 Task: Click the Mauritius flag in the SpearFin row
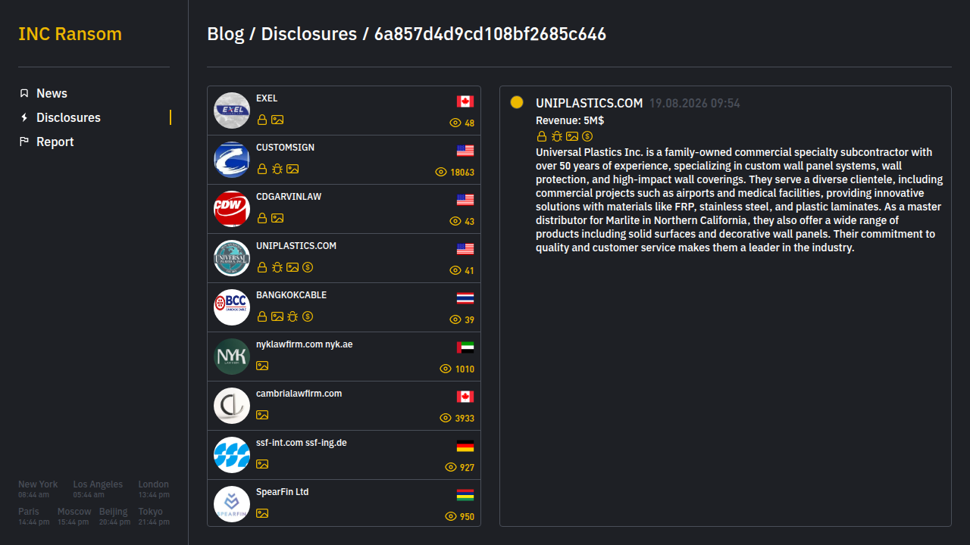tap(465, 495)
